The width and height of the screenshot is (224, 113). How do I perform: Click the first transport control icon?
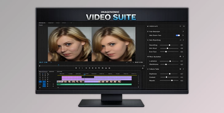point(76,68)
